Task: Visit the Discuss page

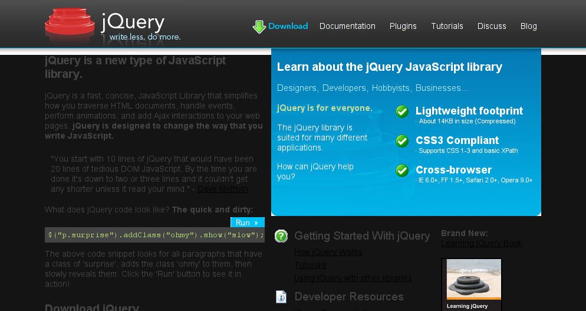Action: [x=492, y=26]
